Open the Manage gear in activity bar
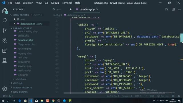183x103 pixels. (5, 89)
